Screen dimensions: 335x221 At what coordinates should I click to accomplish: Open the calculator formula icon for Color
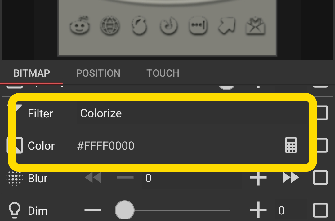(x=291, y=145)
